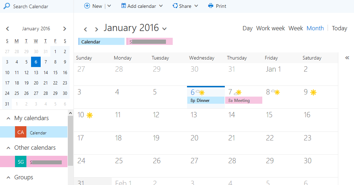Go to previous month in mini calendar
354x185 pixels.
coord(7,29)
